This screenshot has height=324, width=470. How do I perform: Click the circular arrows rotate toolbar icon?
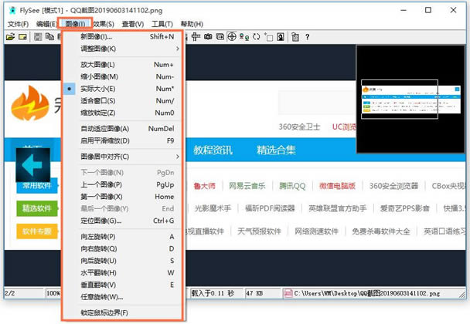[257, 37]
